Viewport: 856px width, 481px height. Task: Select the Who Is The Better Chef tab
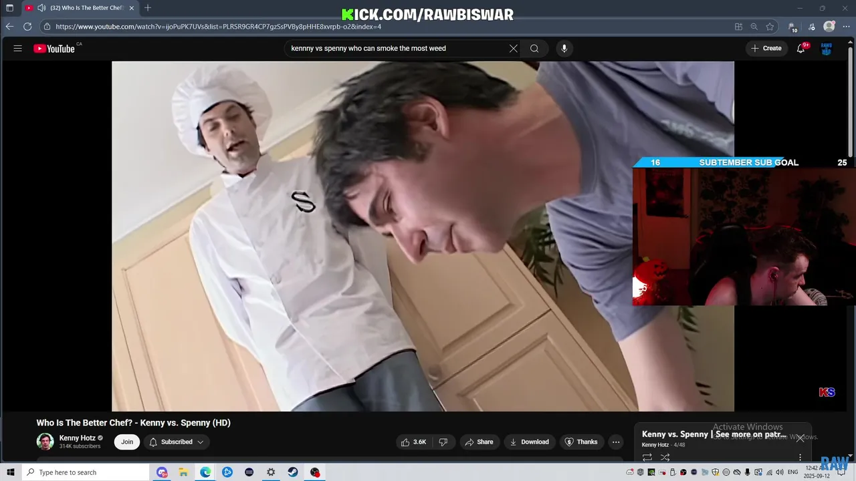[x=80, y=8]
